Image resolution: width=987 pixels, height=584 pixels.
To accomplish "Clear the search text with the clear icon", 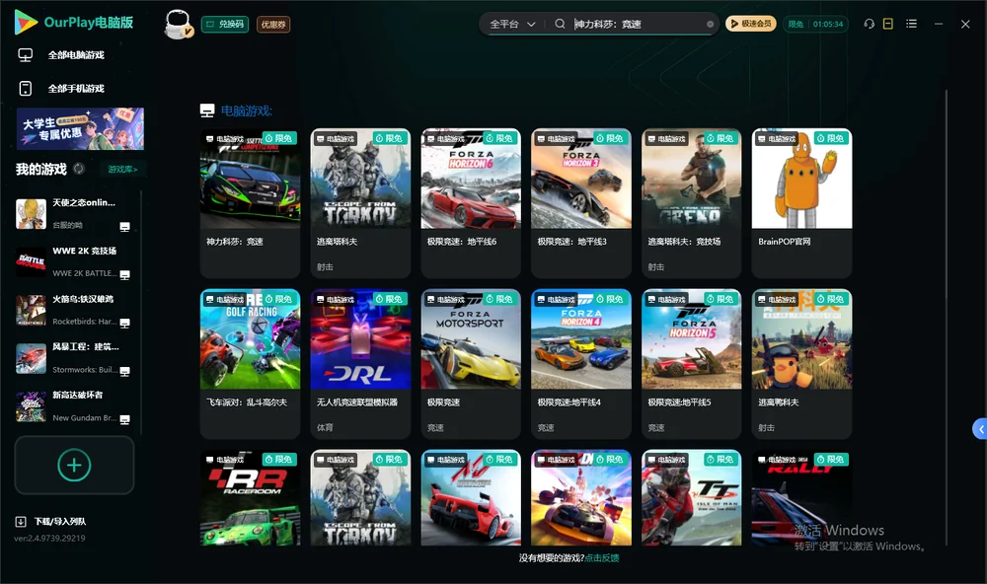I will 710,24.
